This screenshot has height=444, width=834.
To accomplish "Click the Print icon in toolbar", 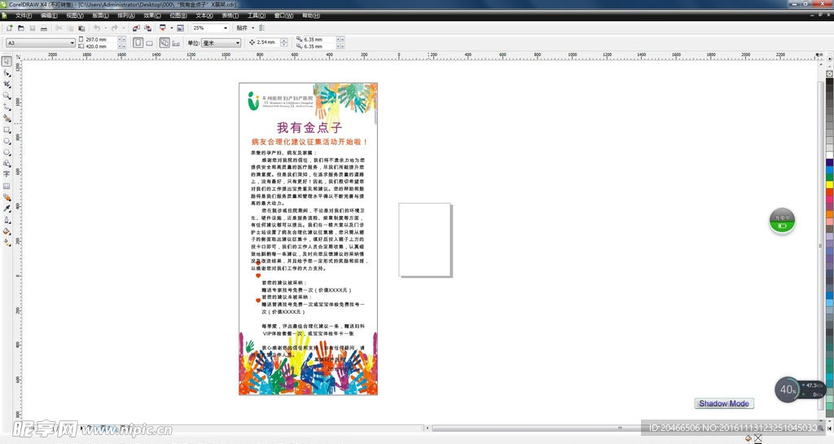I will (x=43, y=28).
